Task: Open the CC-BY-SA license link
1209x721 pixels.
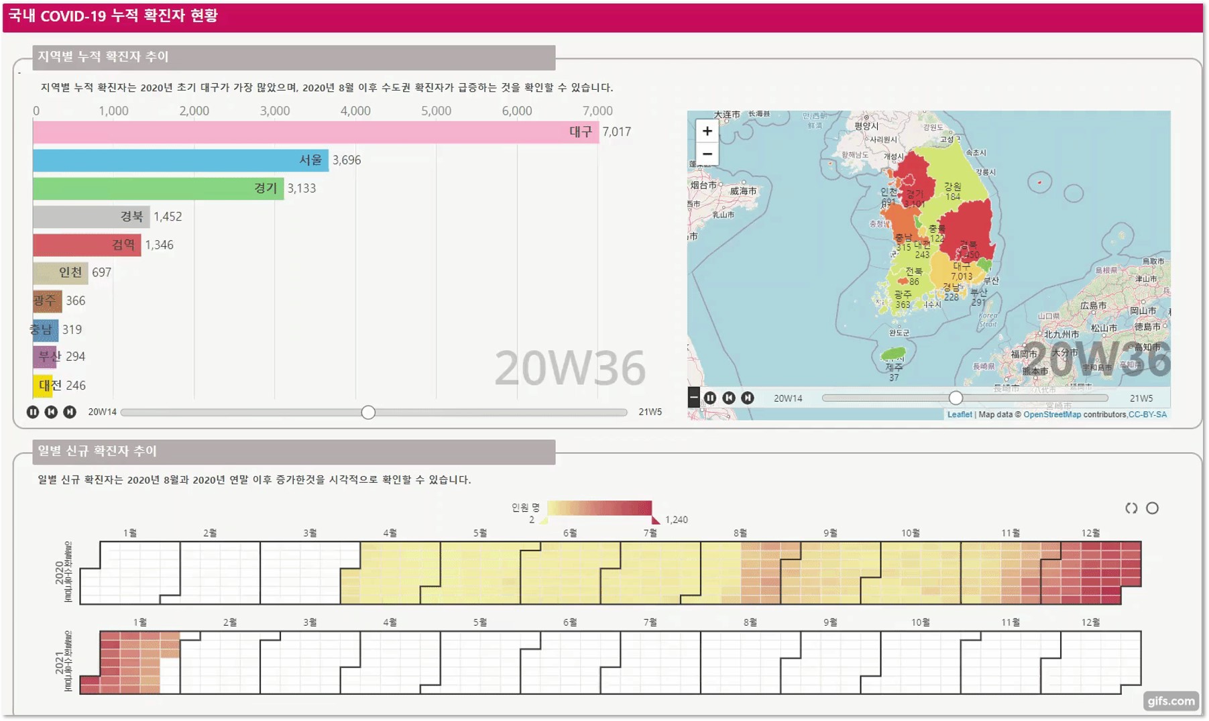Action: [1147, 414]
